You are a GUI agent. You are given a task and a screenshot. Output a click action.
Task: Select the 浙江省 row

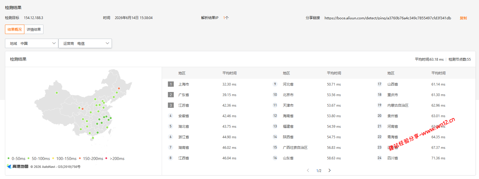[x=214, y=137]
